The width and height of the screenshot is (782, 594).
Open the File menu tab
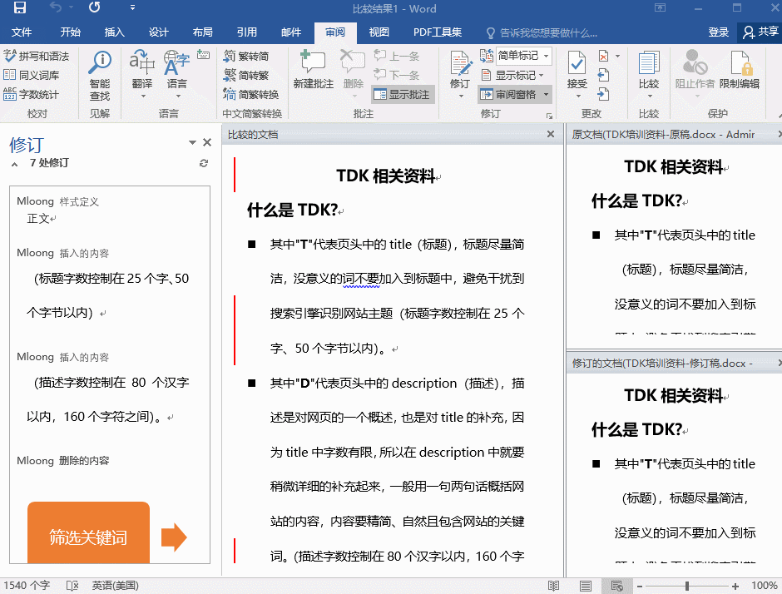coord(22,32)
